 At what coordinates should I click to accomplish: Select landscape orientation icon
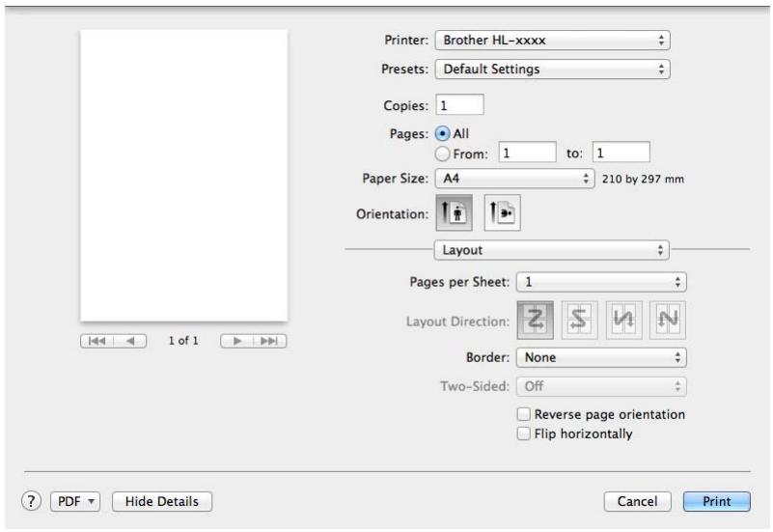(x=503, y=213)
